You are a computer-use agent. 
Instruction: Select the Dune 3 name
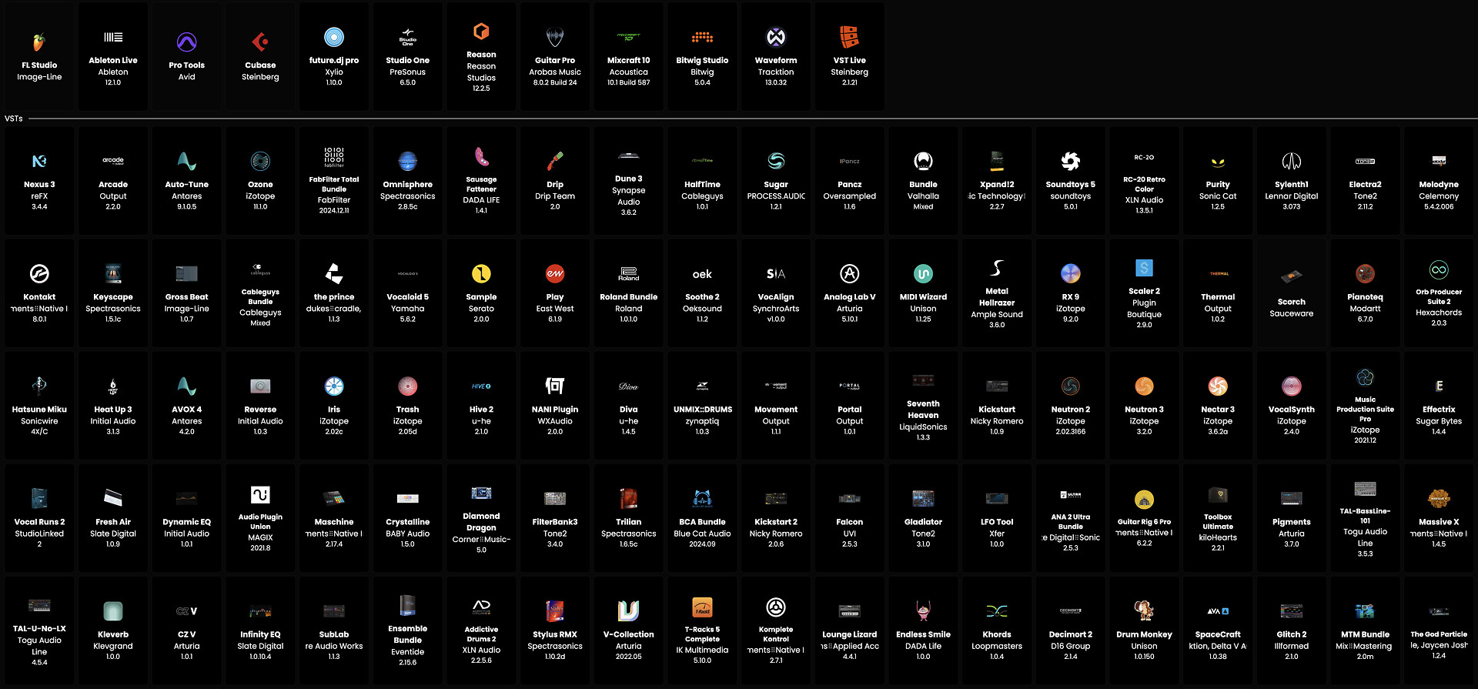628,179
